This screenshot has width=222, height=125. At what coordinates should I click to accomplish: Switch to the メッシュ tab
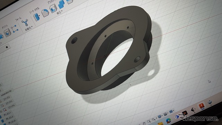[x=5, y=26]
